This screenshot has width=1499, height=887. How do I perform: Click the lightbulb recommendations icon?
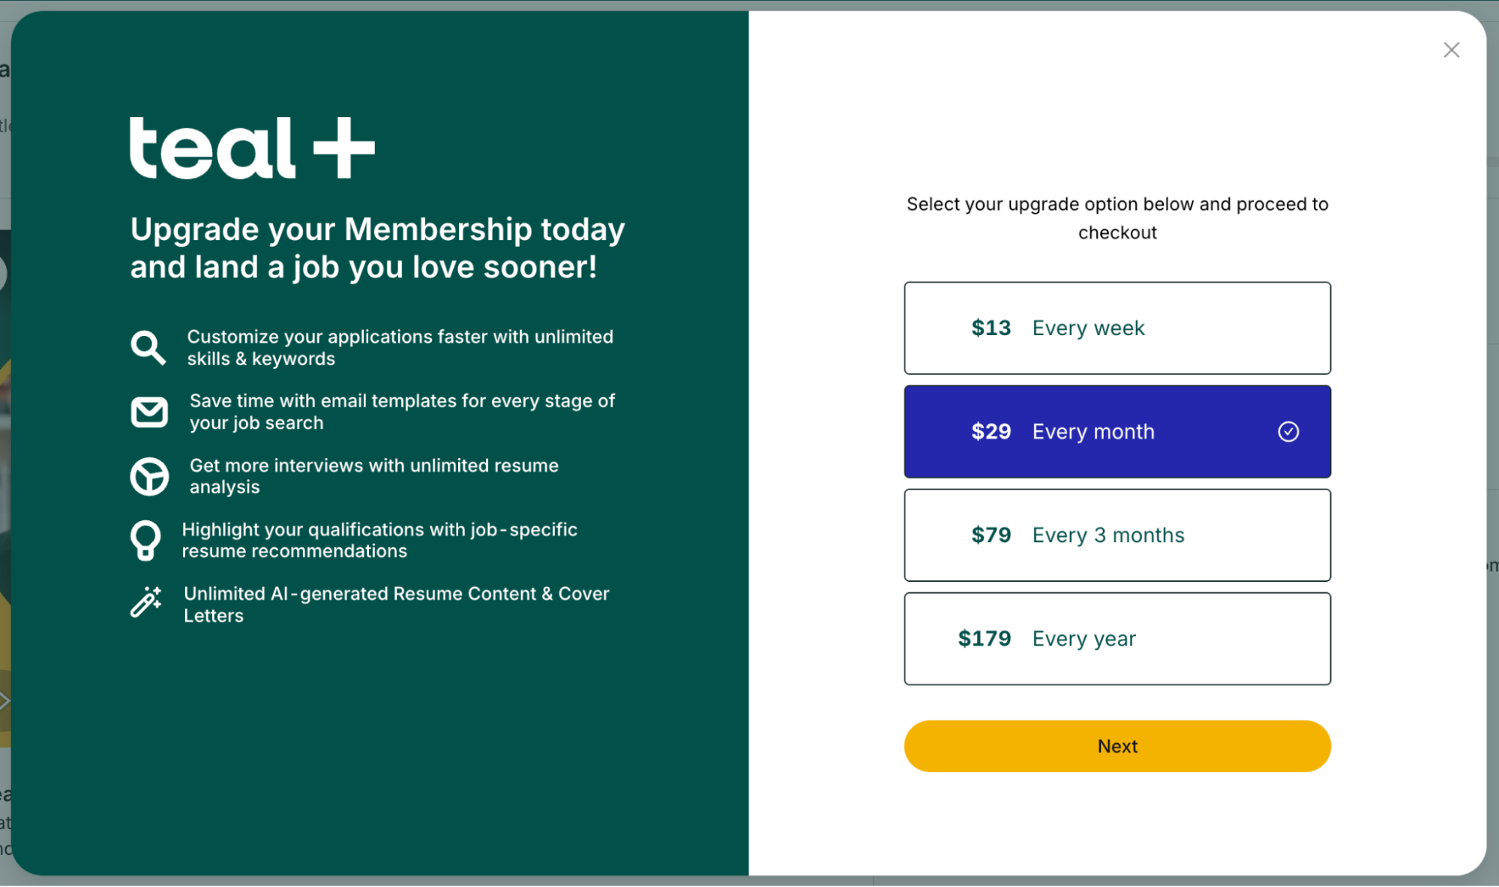point(145,540)
